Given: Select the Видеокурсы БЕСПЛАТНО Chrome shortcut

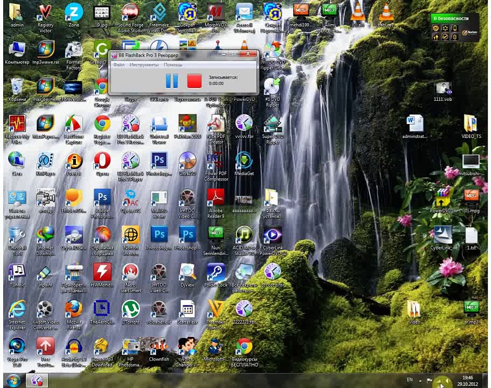Looking at the screenshot, I should 244,352.
